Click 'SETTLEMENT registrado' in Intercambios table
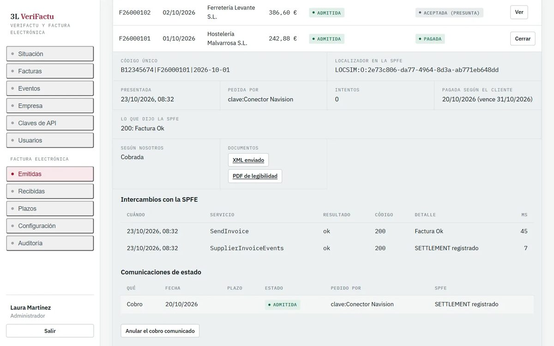This screenshot has height=346, width=554. click(446, 248)
